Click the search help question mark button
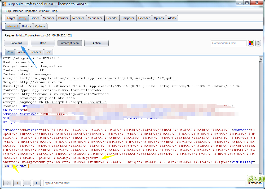This screenshot has height=189, width=265. pos(7,183)
